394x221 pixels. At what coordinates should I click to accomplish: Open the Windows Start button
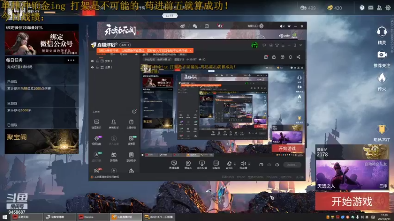click(5, 217)
